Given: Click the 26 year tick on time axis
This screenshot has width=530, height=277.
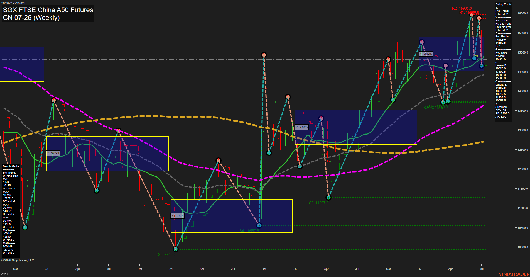Looking at the screenshot, I should click(x=419, y=269).
